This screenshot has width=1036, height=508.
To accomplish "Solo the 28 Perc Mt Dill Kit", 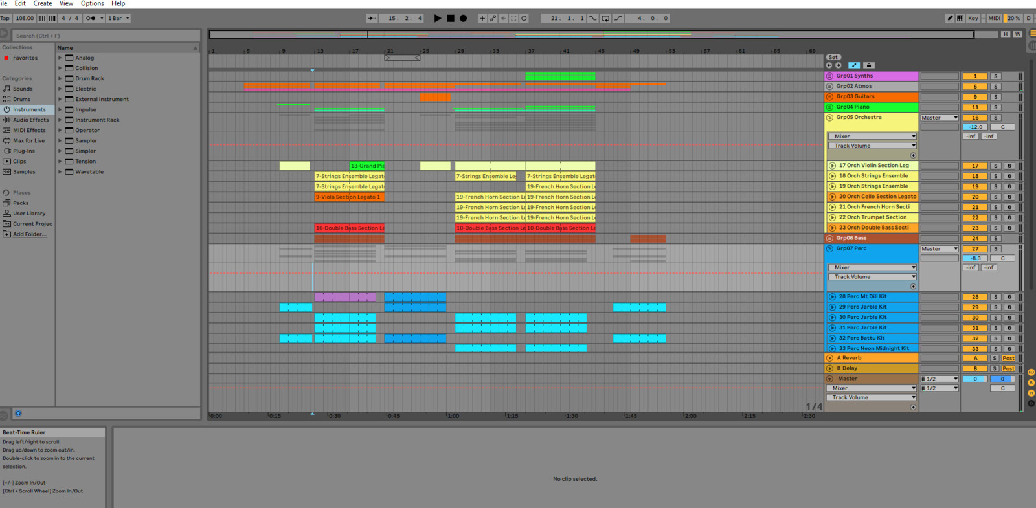I will click(996, 297).
